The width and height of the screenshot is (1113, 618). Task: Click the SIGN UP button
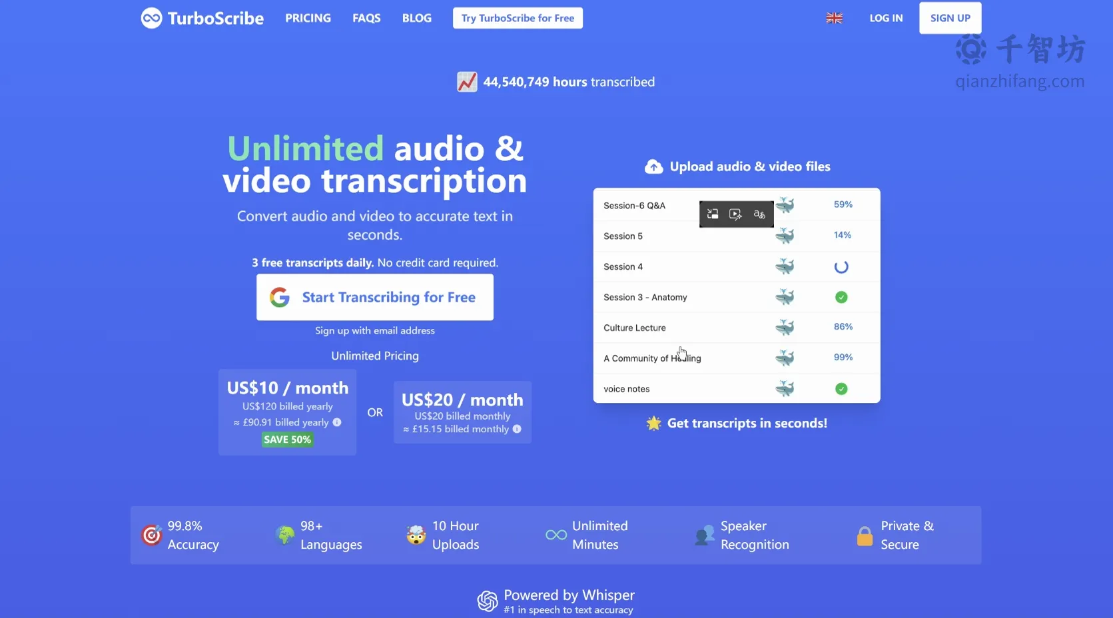(x=950, y=18)
